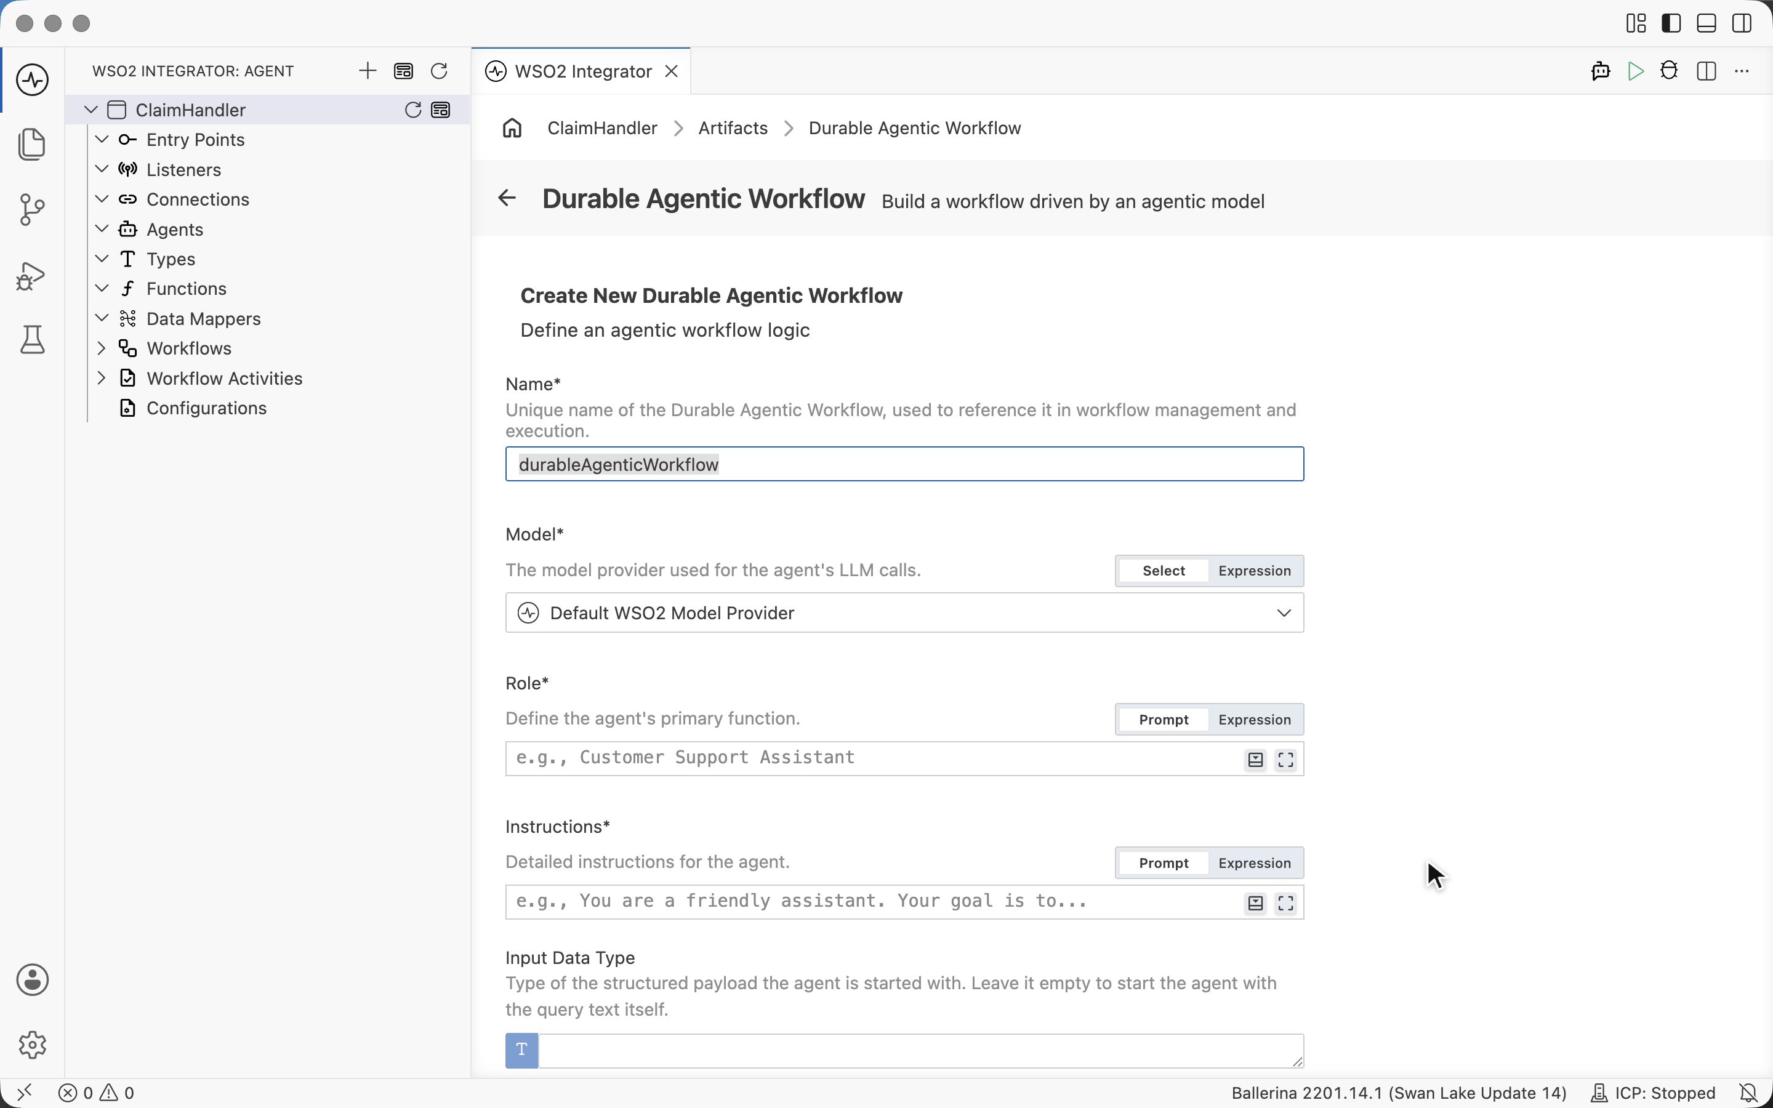The image size is (1773, 1108).
Task: Collapse the Agents tree node
Action: tap(102, 230)
